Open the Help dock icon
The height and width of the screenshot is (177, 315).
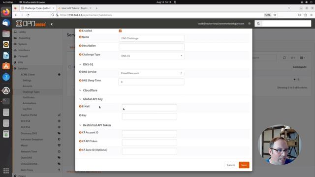click(6, 77)
